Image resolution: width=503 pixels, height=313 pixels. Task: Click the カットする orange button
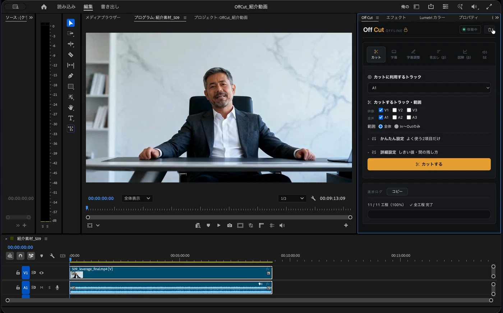click(x=429, y=164)
